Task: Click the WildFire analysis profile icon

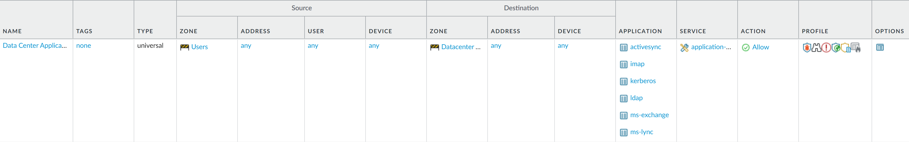Action: [855, 48]
